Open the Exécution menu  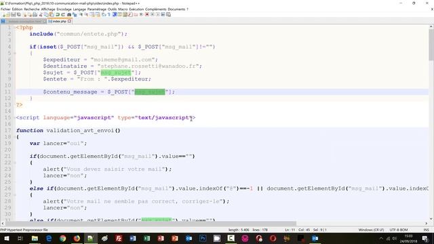click(136, 9)
